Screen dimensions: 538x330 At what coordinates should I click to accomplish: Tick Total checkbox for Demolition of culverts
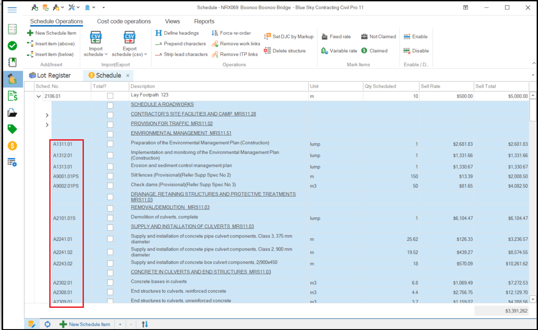coord(110,218)
